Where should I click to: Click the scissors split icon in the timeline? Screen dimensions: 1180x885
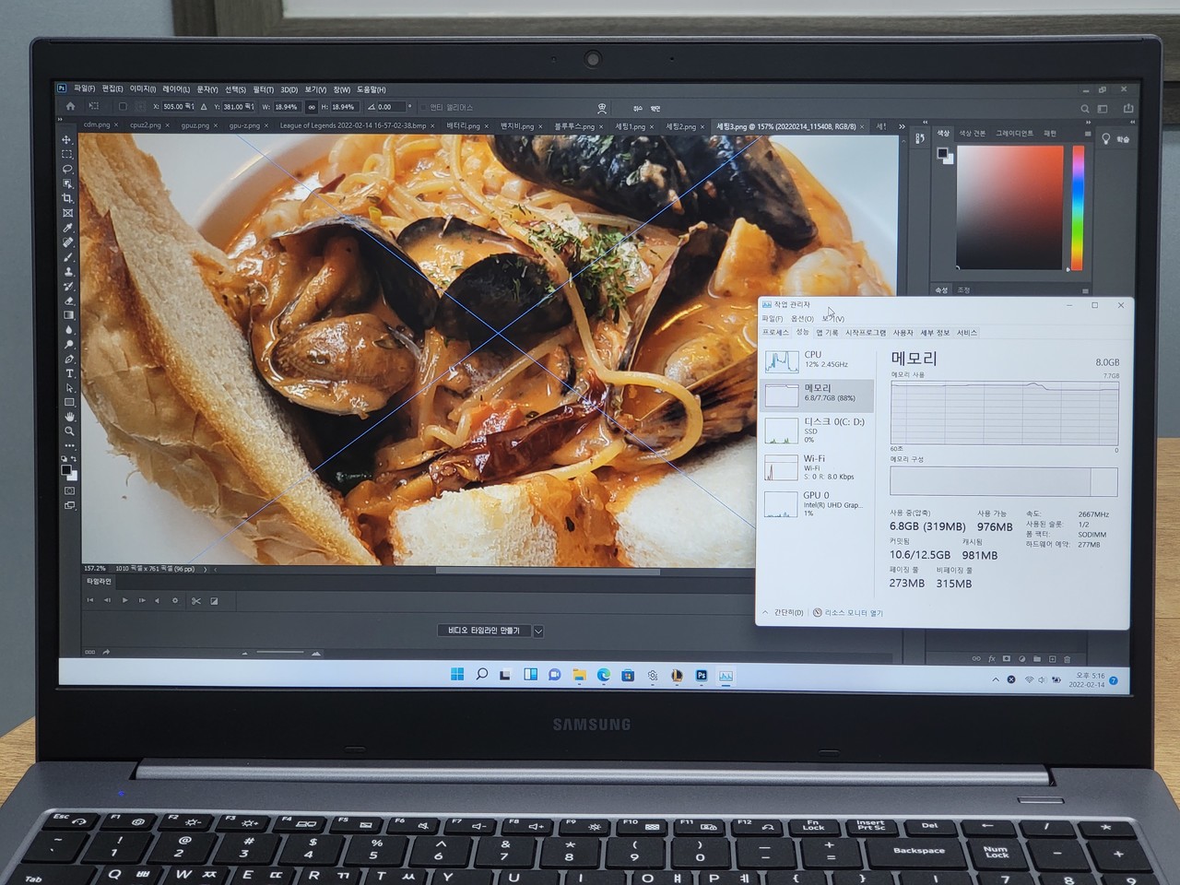tap(195, 601)
